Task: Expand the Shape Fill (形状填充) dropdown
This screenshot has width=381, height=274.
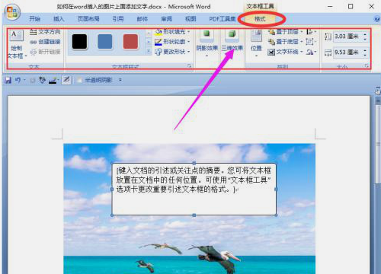Action: point(189,32)
